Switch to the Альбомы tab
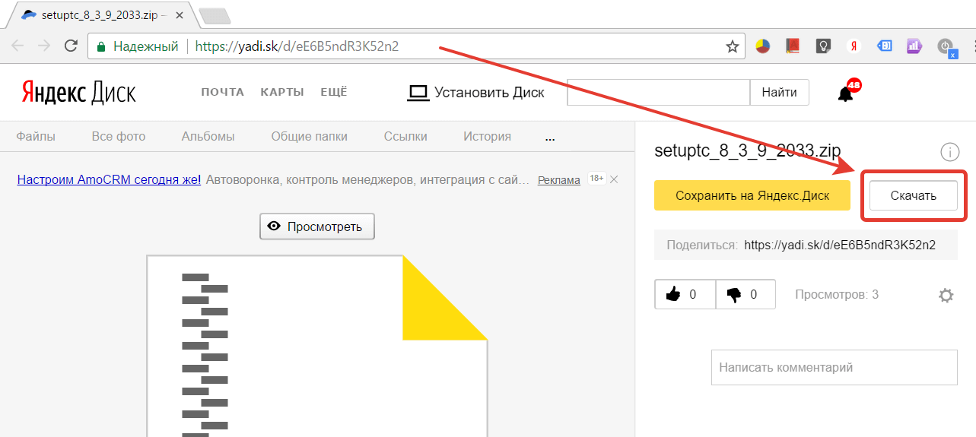The image size is (976, 437). click(x=208, y=137)
